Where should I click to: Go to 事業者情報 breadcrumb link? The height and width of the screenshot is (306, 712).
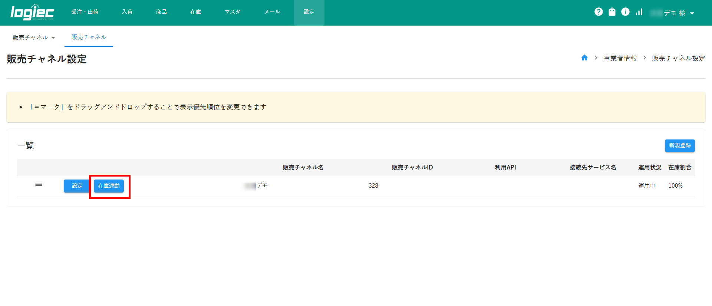tap(620, 58)
